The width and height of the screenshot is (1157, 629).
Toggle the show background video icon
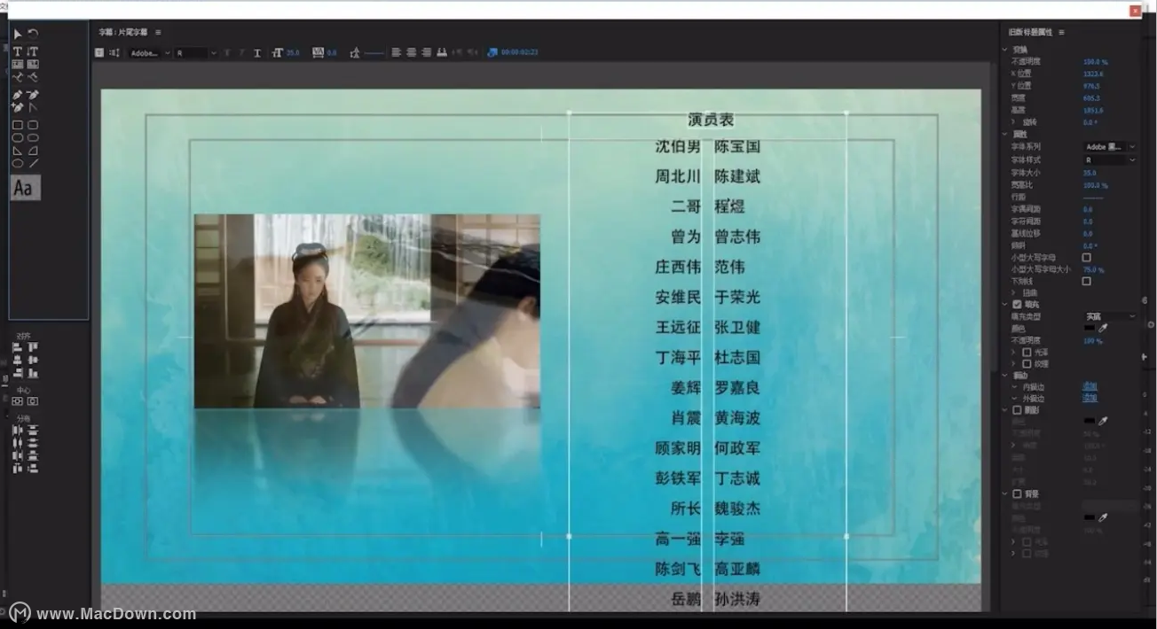tap(492, 53)
